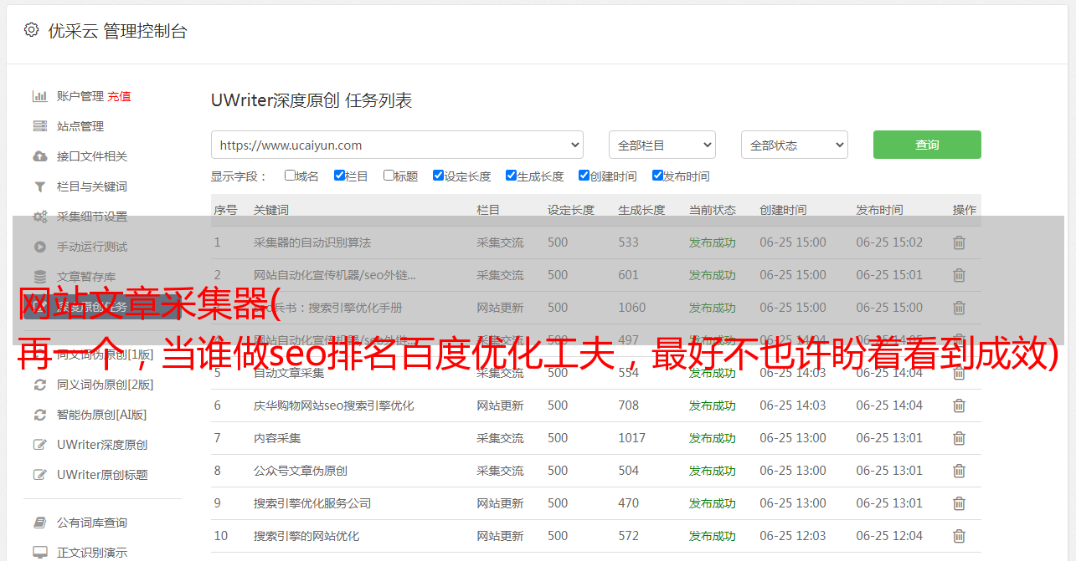Image resolution: width=1076 pixels, height=561 pixels.
Task: Delete row 1 采集器的自动识别算法
Action: click(960, 242)
